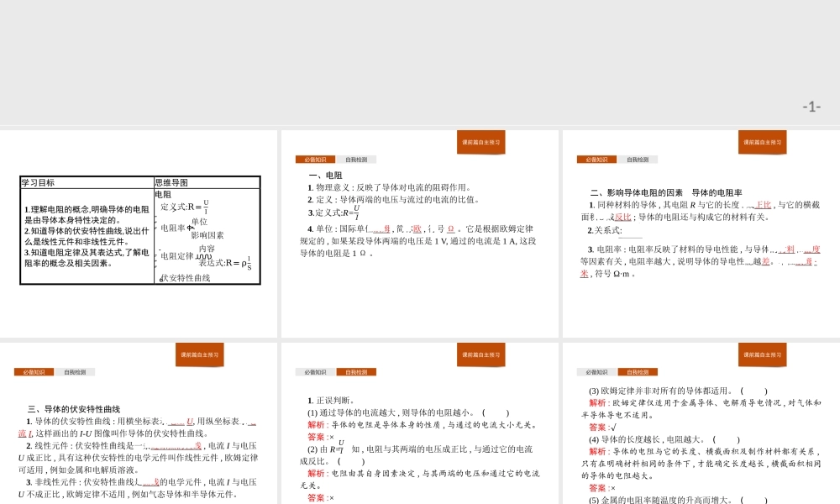Select the slide with the 学习目标 table
840x504 pixels.
coord(139,234)
